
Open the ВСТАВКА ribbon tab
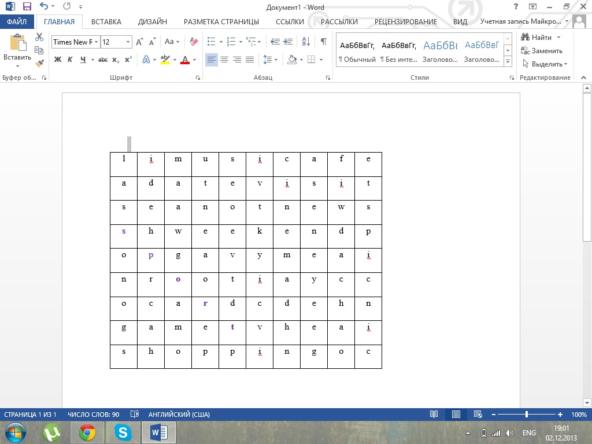coord(106,22)
